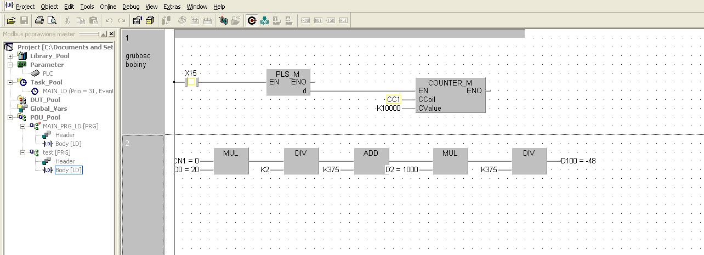The width and height of the screenshot is (704, 255).
Task: Collapse the Parameter node
Action: [x=10, y=65]
